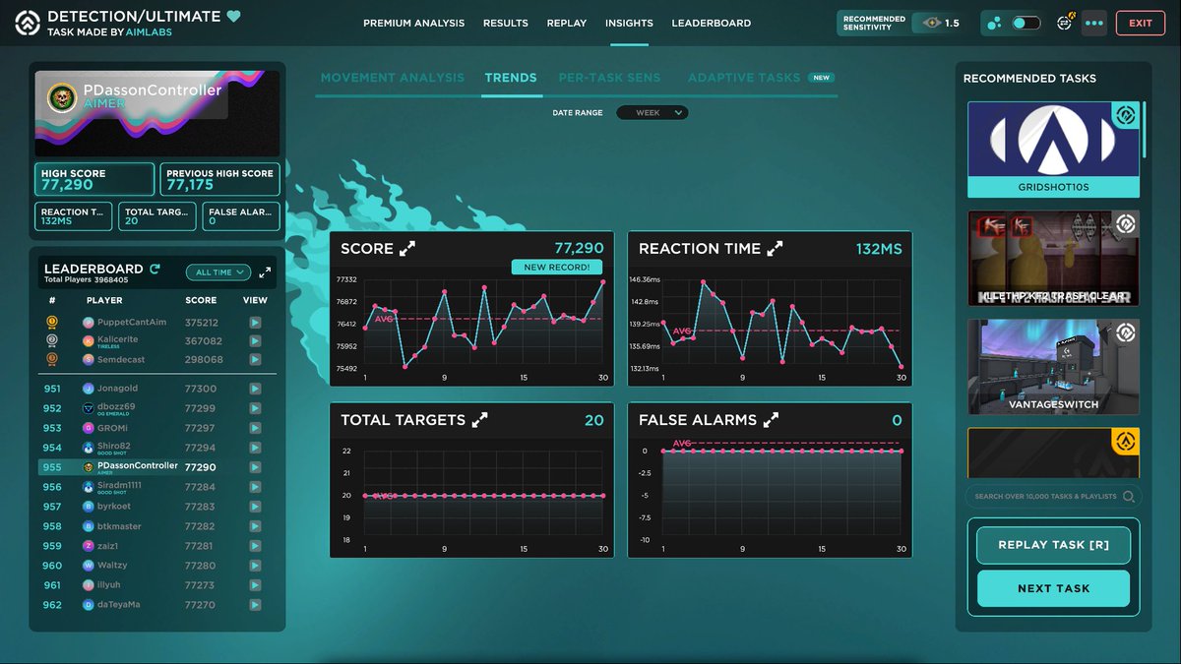
Task: Expand the leaderboard panel
Action: click(265, 272)
